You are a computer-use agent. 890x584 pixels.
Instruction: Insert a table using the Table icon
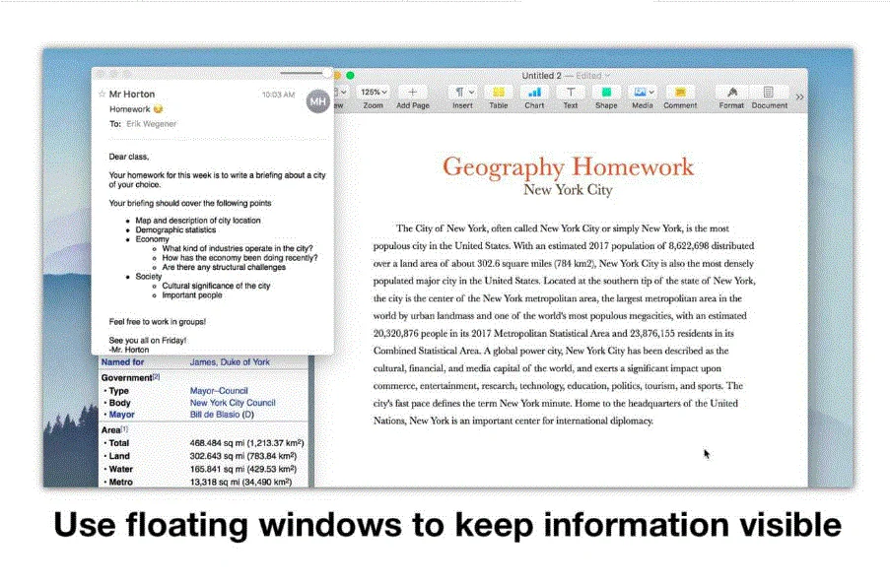coord(499,92)
